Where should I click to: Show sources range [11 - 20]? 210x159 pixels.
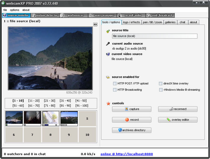click(34, 101)
